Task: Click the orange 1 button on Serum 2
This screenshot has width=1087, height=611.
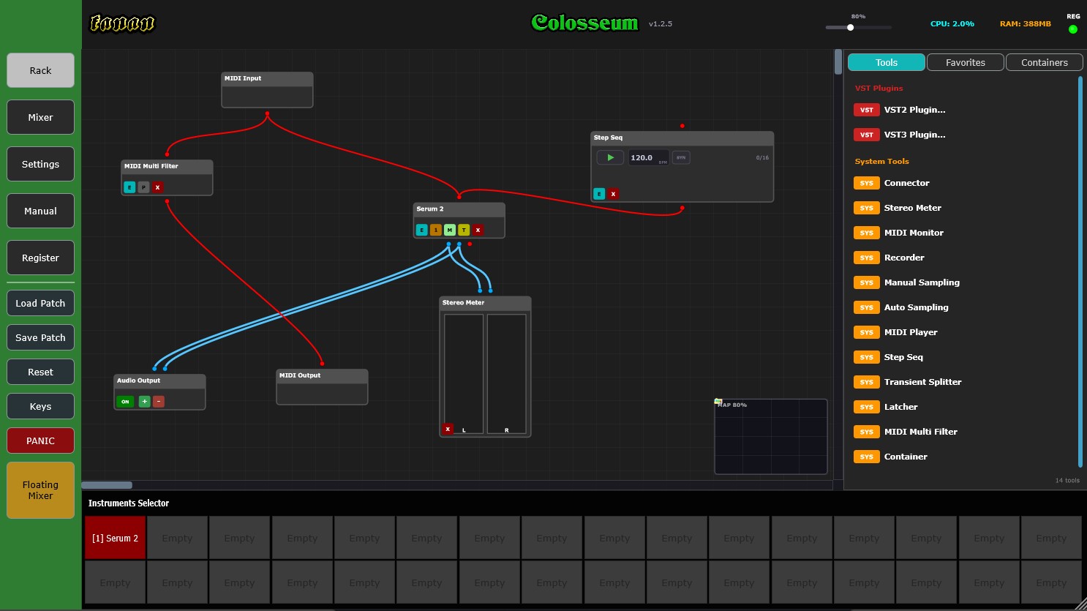Action: click(436, 230)
